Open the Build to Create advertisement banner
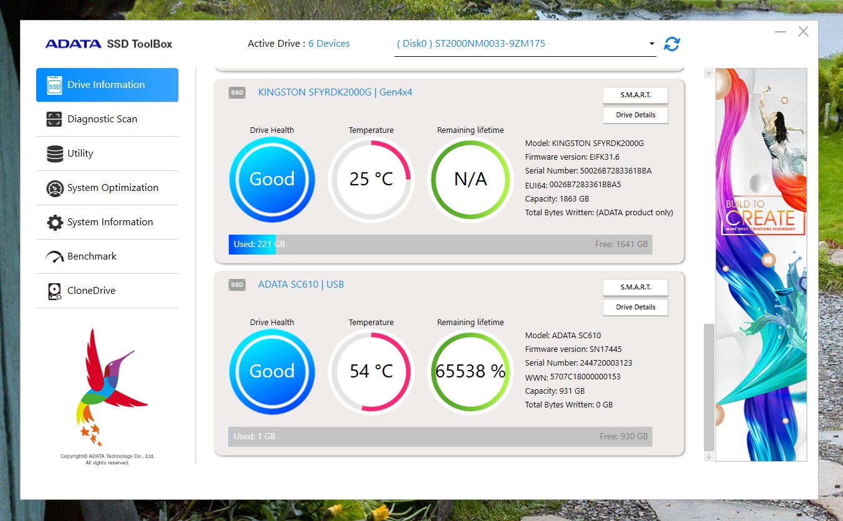 pos(761,265)
